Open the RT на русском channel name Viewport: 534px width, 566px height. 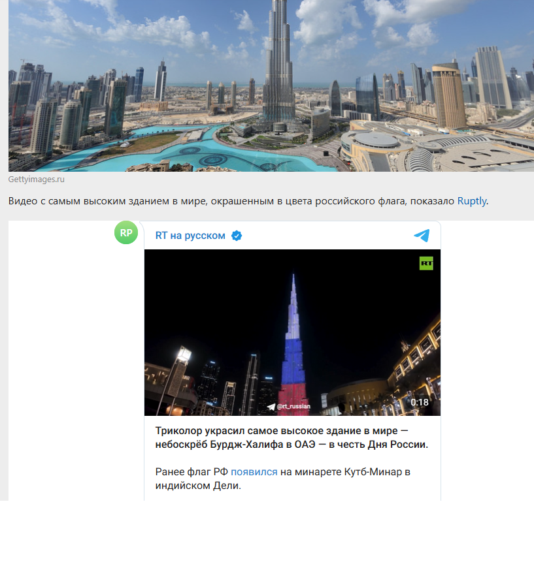(x=190, y=236)
